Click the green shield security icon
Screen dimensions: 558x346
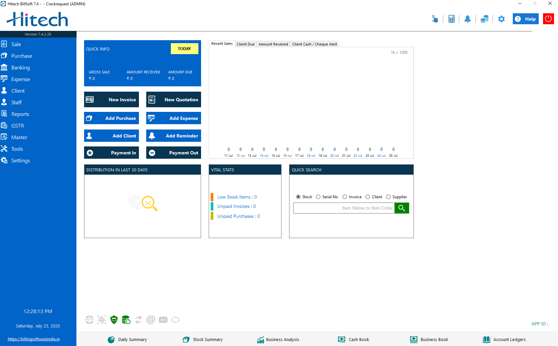114,320
